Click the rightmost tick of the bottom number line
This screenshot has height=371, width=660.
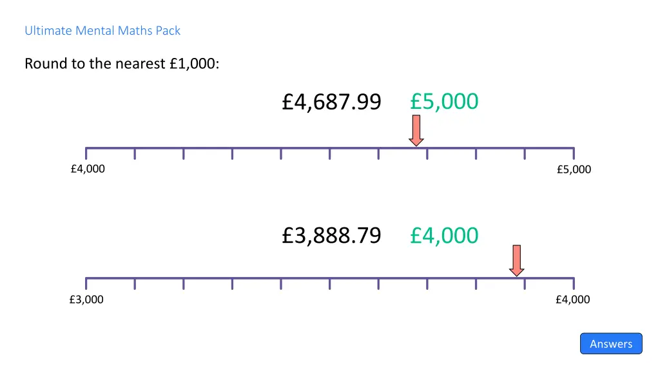(574, 283)
